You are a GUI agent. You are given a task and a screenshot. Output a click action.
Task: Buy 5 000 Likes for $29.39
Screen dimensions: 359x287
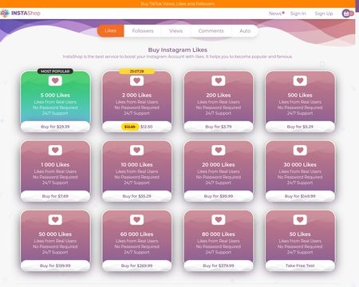click(x=55, y=127)
